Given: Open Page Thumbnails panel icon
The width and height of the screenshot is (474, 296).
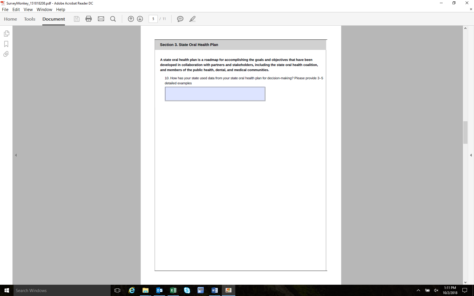Looking at the screenshot, I should click(x=6, y=34).
